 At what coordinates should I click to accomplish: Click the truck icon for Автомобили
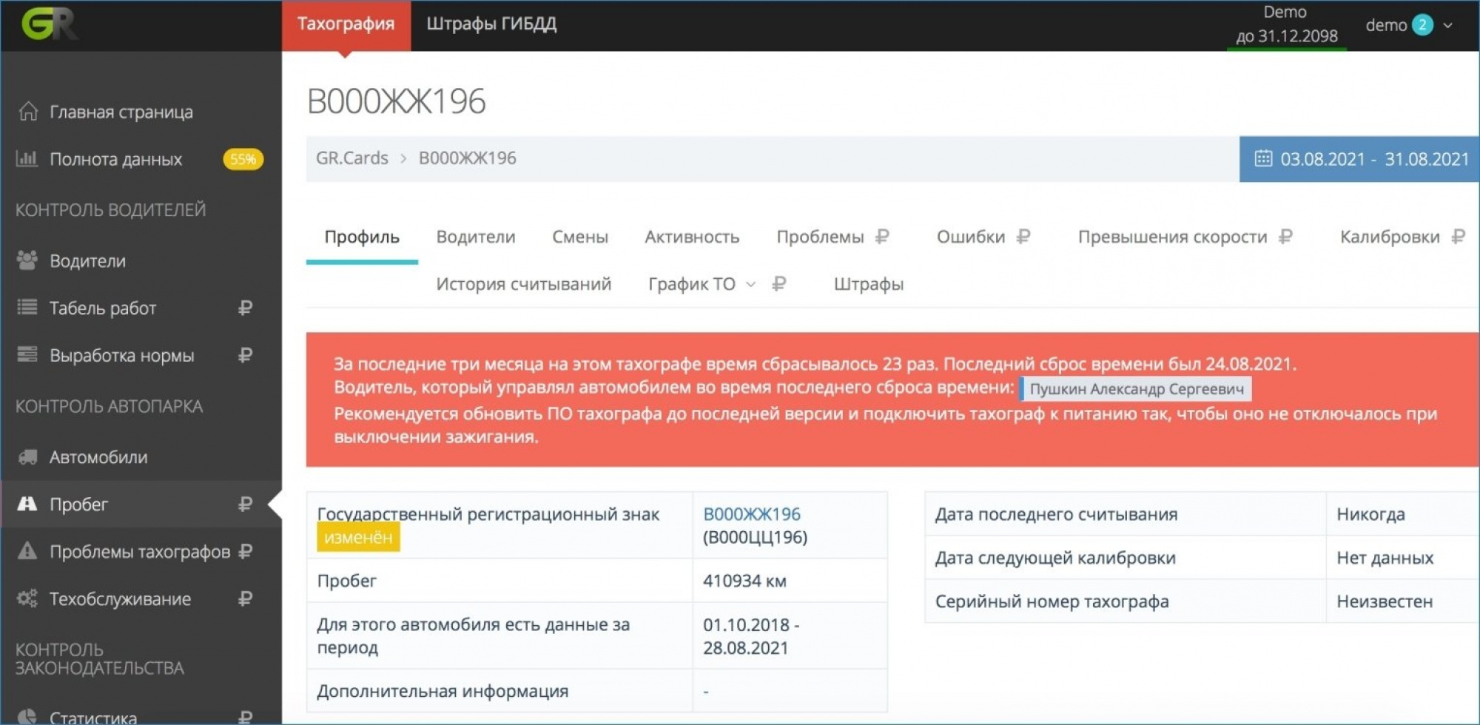(27, 457)
